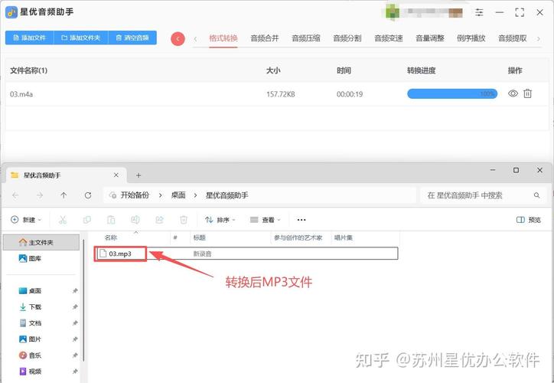This screenshot has height=383, width=554.
Task: Open 视频 in the quick access list
Action: [x=31, y=372]
